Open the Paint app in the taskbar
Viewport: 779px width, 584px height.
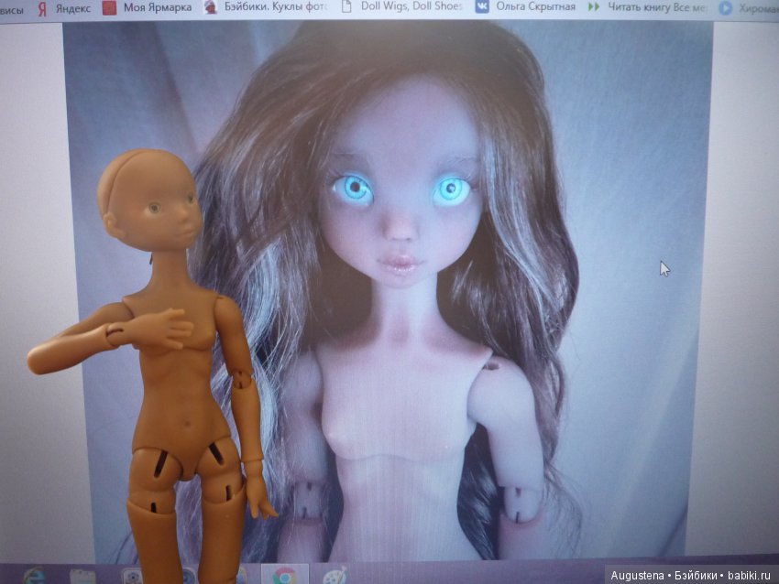(x=334, y=576)
